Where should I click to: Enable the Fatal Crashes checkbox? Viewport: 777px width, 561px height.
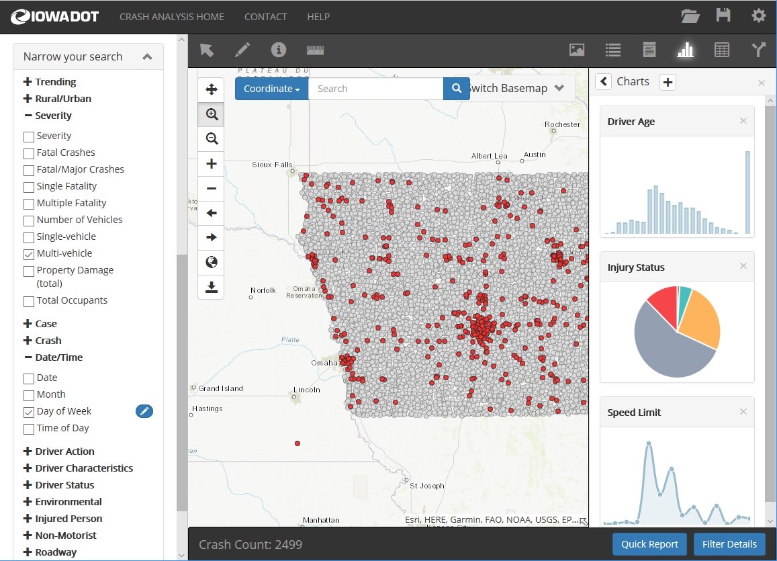(x=29, y=153)
